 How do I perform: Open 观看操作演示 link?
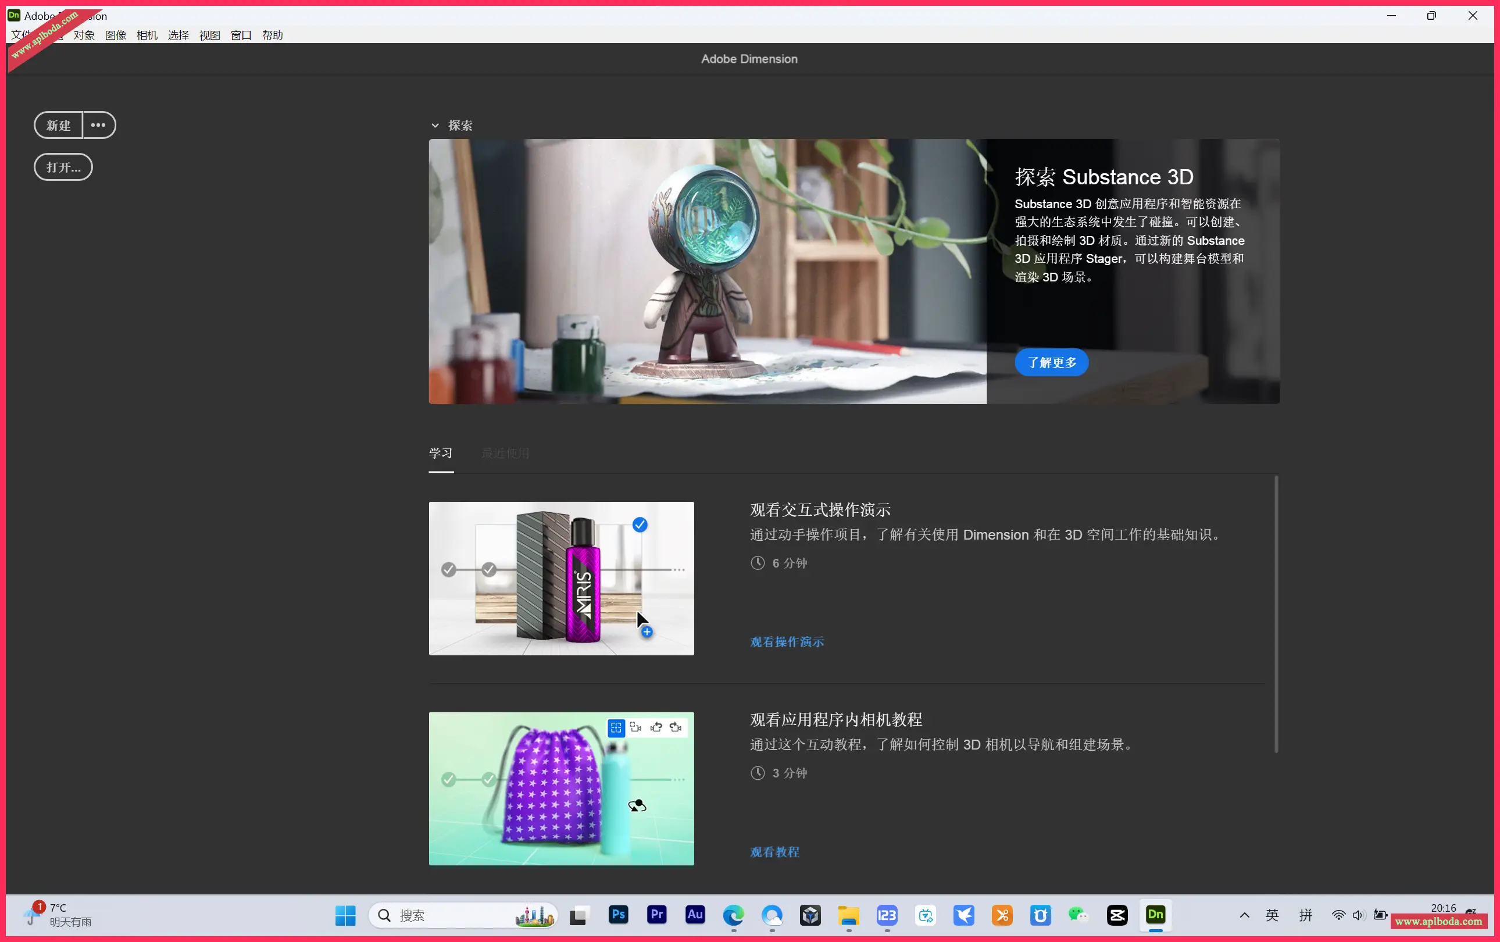786,641
